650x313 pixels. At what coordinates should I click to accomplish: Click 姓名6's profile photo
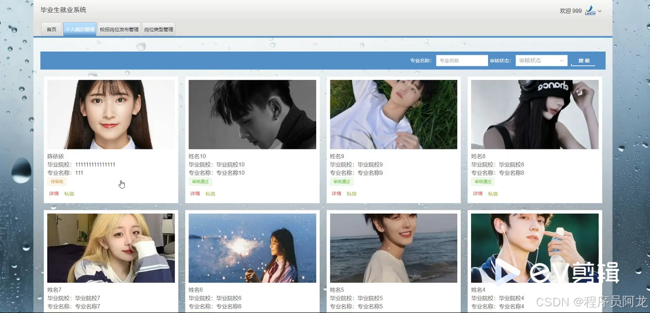click(252, 248)
